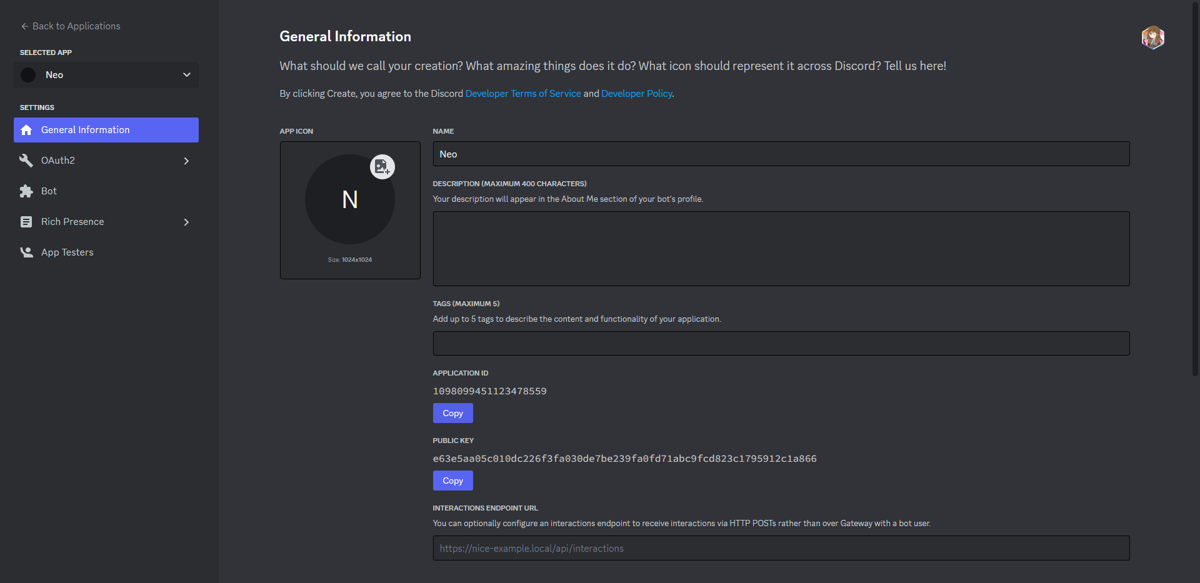Click the app icon N thumbnail
This screenshot has width=1200, height=583.
pyautogui.click(x=350, y=199)
